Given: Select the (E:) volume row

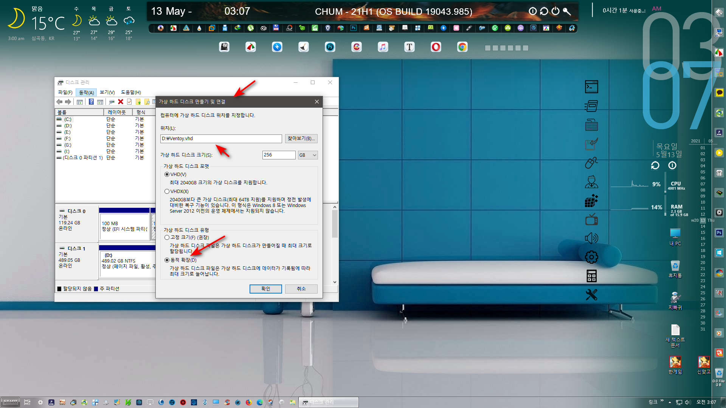Looking at the screenshot, I should point(105,132).
